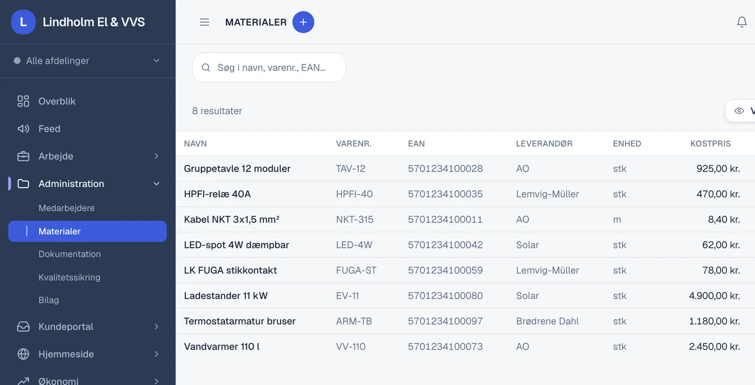Collapse the Administration section chevron
Screen dimensions: 755x385
[x=157, y=184]
